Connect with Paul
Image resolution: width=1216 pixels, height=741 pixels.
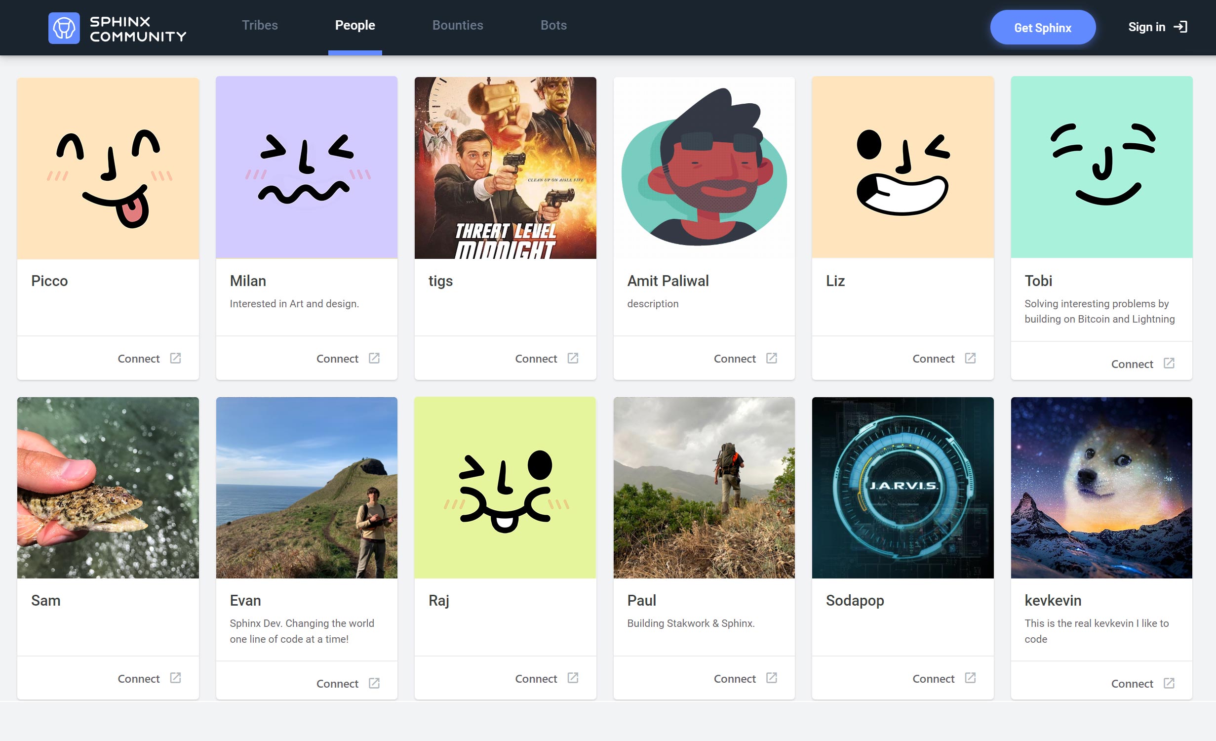[x=735, y=679]
